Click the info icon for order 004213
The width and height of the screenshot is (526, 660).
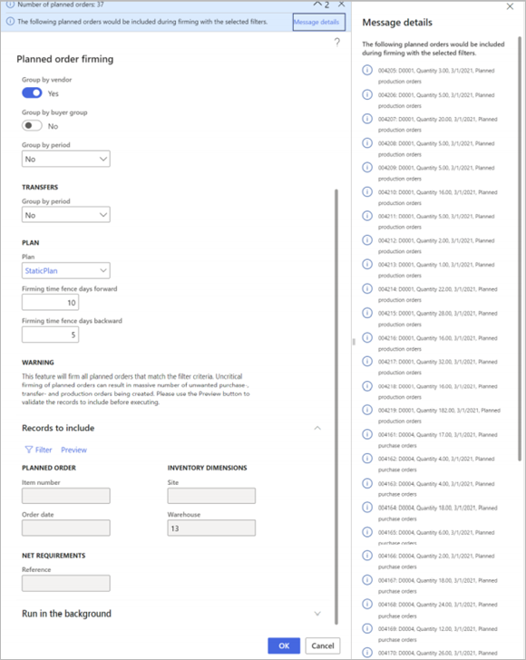coord(367,264)
